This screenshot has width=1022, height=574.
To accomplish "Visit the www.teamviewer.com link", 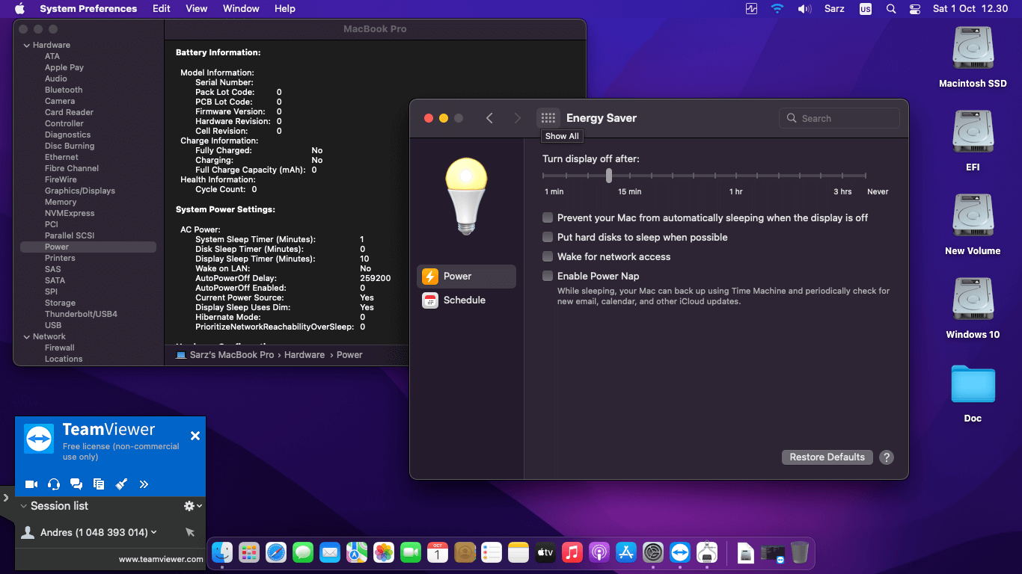I will pos(161,559).
